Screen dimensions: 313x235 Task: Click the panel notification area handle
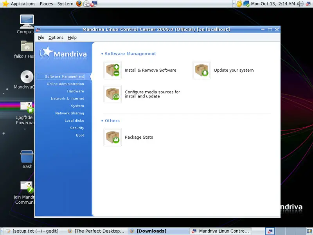[x=234, y=4]
